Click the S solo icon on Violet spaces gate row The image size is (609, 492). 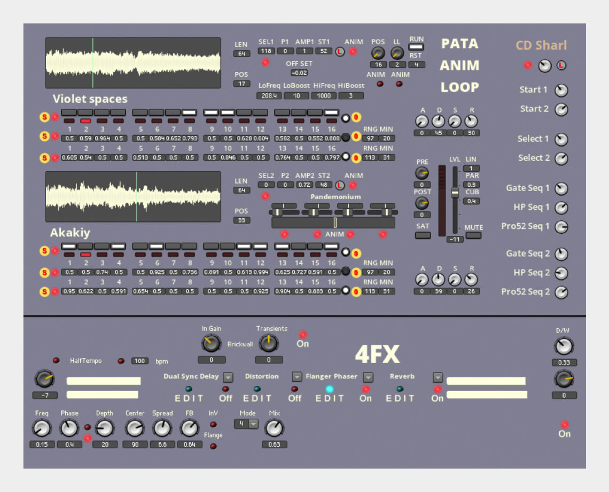point(45,117)
